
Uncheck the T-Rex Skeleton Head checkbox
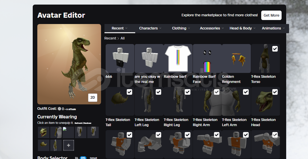coord(275,92)
